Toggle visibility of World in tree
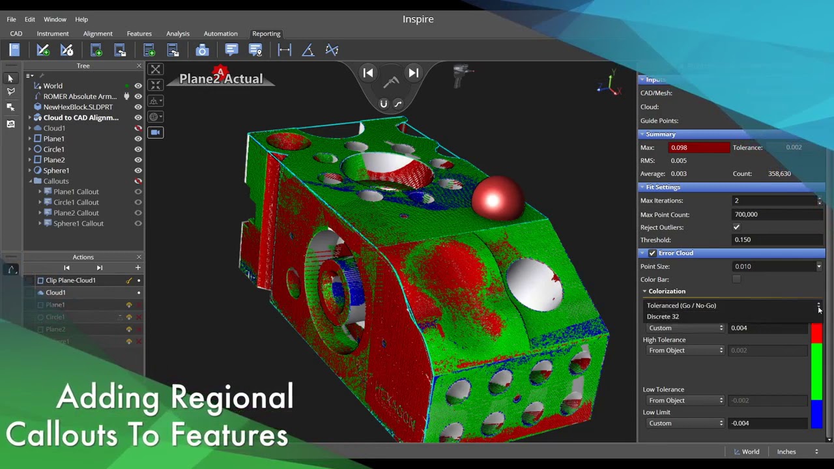Screen dimensions: 834x469 point(138,86)
